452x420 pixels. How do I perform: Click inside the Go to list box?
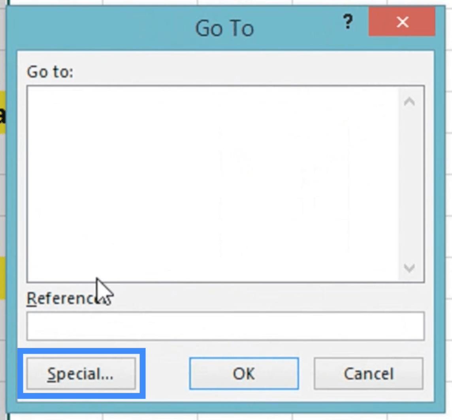click(x=213, y=184)
